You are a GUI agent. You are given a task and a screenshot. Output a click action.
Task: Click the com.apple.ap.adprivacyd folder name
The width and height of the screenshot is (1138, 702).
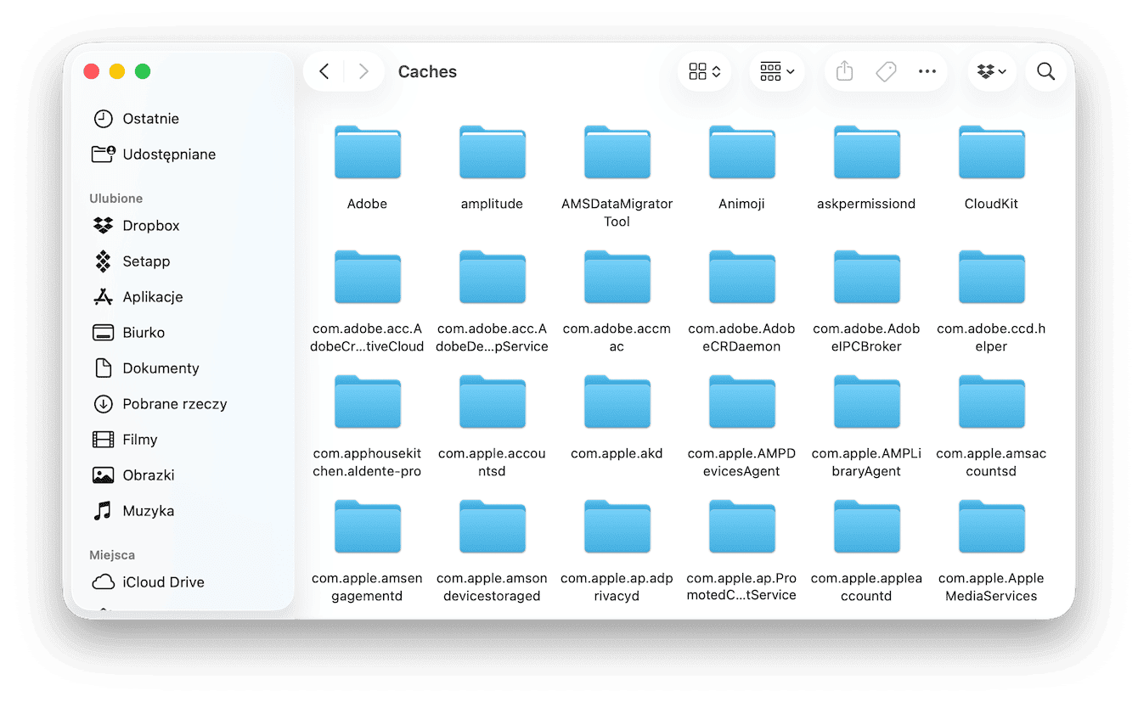pos(617,587)
